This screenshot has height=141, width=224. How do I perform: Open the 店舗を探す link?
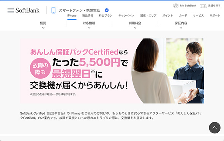tap(214, 6)
